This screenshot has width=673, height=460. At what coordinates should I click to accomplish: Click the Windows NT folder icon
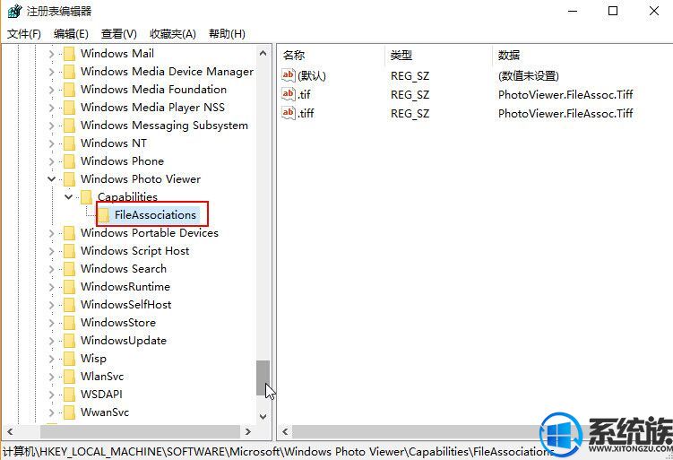70,143
